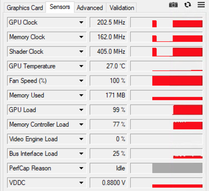209x191 pixels.
Task: Go to the Validation tab
Action: tap(122, 8)
